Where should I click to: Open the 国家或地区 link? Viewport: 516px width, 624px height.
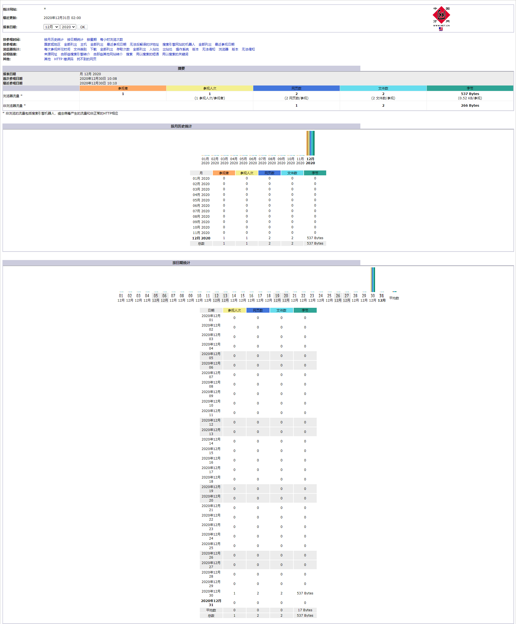52,45
